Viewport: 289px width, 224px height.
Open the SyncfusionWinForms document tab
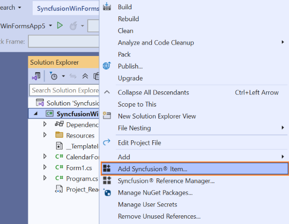[x=66, y=8]
